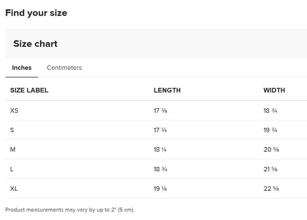Click the product measurements disclaimer note
Screen dimensions: 307x220
(x=70, y=210)
